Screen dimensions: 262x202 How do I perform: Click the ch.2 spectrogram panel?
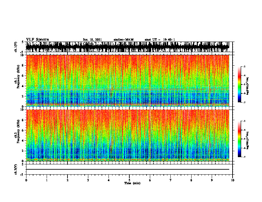[127, 135]
